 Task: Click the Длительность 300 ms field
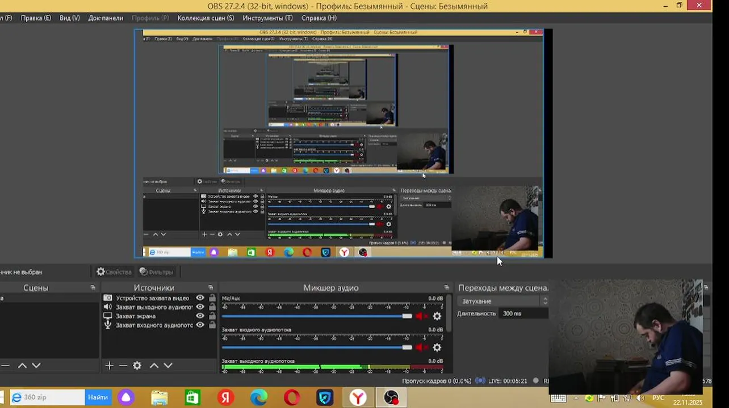click(524, 313)
